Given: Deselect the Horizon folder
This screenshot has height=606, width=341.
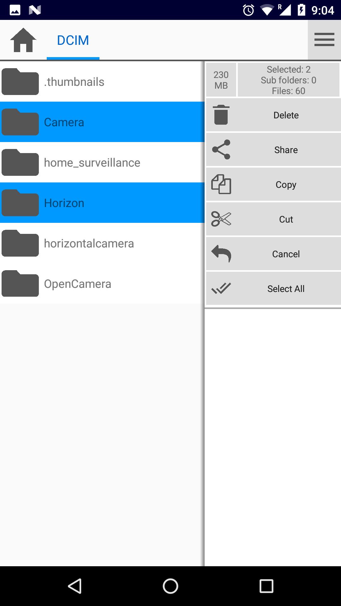Looking at the screenshot, I should (x=102, y=203).
